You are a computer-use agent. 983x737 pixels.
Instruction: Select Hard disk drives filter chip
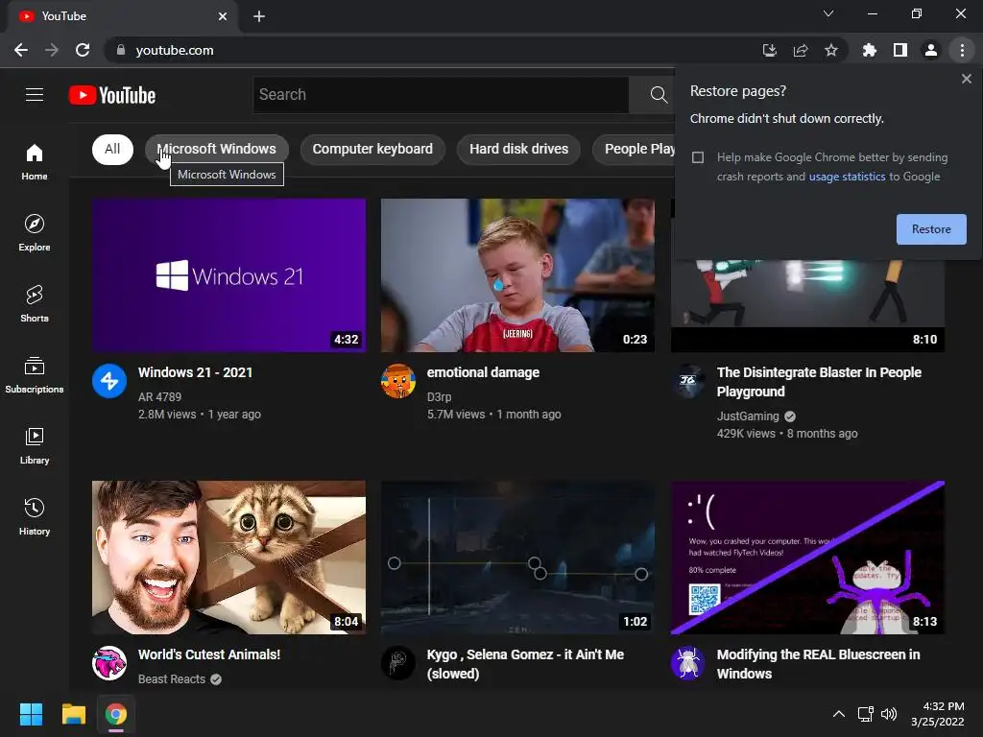tap(518, 149)
